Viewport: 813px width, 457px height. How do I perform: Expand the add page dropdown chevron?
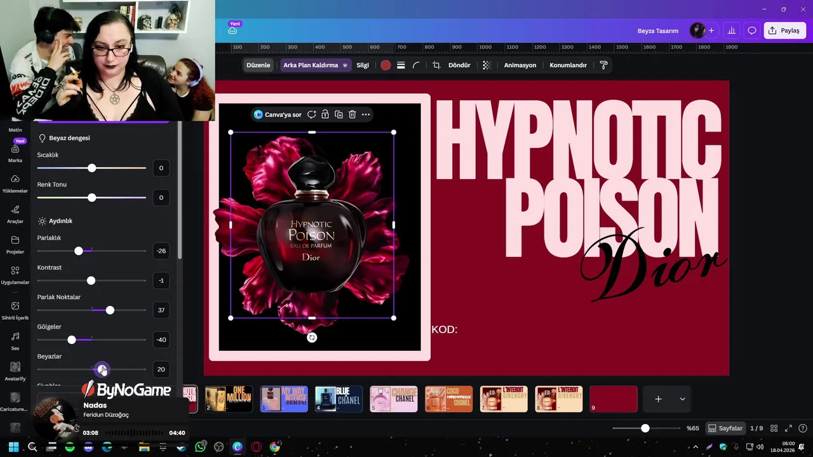682,399
